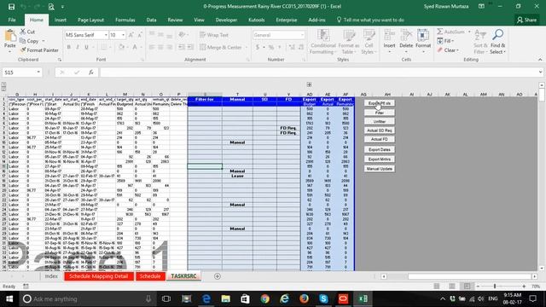Click the Filter macro button on the sheet
Viewport: 546px width, 307px height.
(x=379, y=113)
